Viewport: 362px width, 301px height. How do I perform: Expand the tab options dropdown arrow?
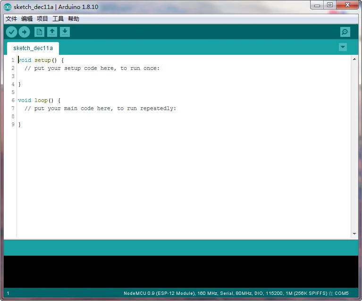coord(343,47)
